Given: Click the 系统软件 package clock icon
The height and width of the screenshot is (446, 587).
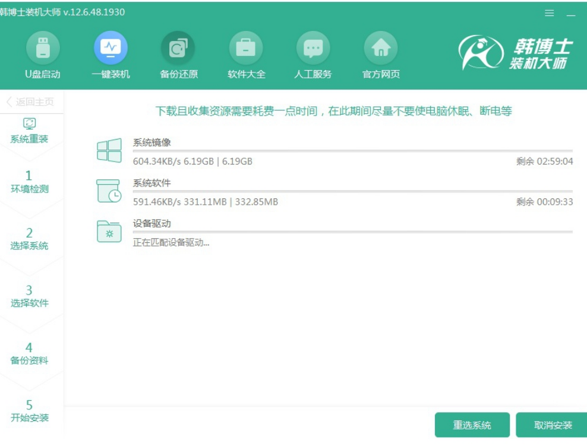Looking at the screenshot, I should tap(109, 191).
